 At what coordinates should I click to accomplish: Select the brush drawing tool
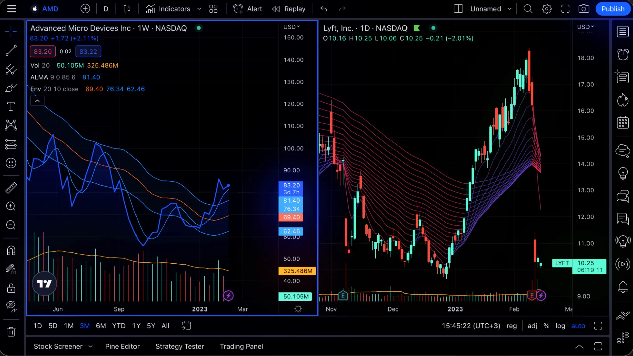11,88
